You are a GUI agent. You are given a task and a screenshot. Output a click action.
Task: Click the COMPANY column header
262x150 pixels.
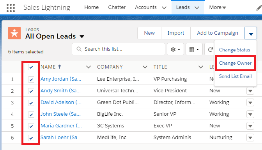(110, 67)
